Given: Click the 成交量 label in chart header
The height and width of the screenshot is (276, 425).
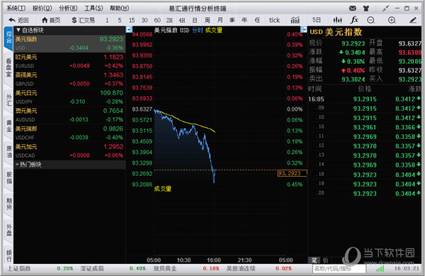Looking at the screenshot, I should [x=214, y=30].
